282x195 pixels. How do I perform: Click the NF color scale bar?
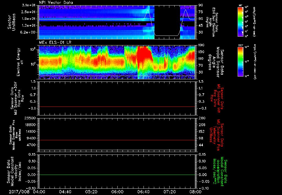(x=240, y=22)
